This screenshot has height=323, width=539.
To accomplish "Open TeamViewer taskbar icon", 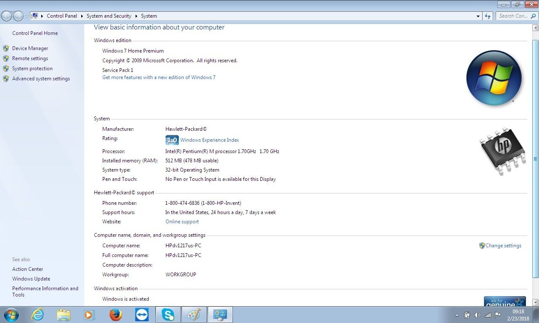I will click(142, 315).
